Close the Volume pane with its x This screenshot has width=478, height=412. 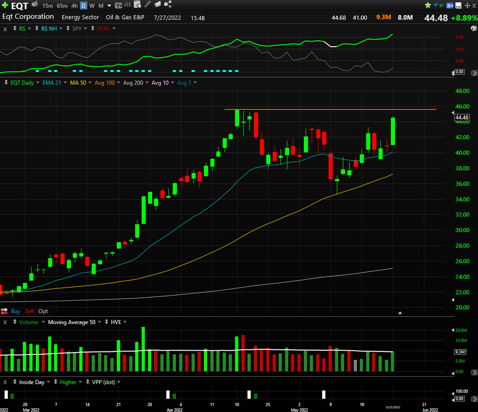pos(5,322)
